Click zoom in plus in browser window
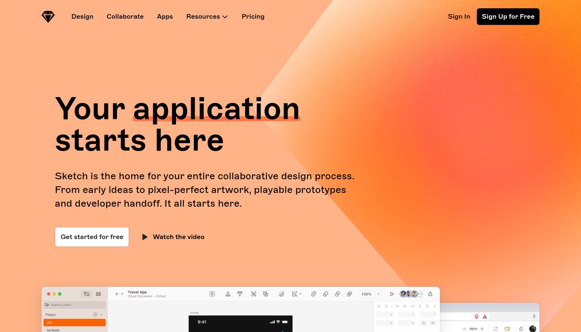 tap(482, 329)
